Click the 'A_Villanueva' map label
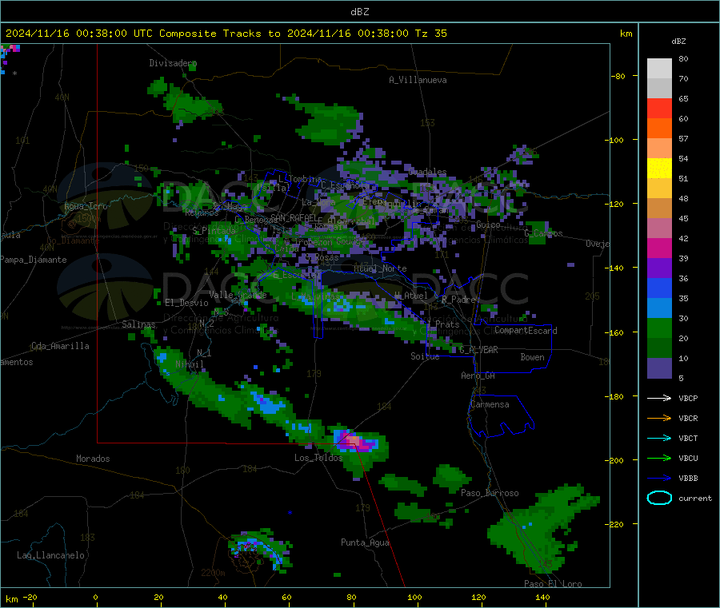This screenshot has width=720, height=608. 418,80
